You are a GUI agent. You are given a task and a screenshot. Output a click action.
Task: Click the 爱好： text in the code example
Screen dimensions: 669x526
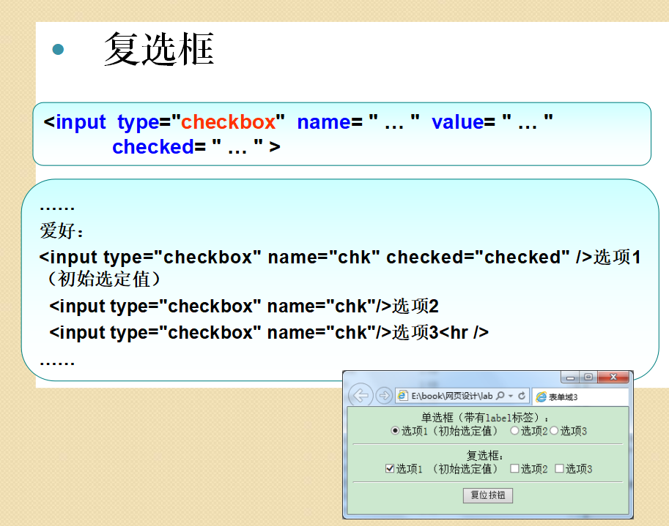[x=62, y=231]
